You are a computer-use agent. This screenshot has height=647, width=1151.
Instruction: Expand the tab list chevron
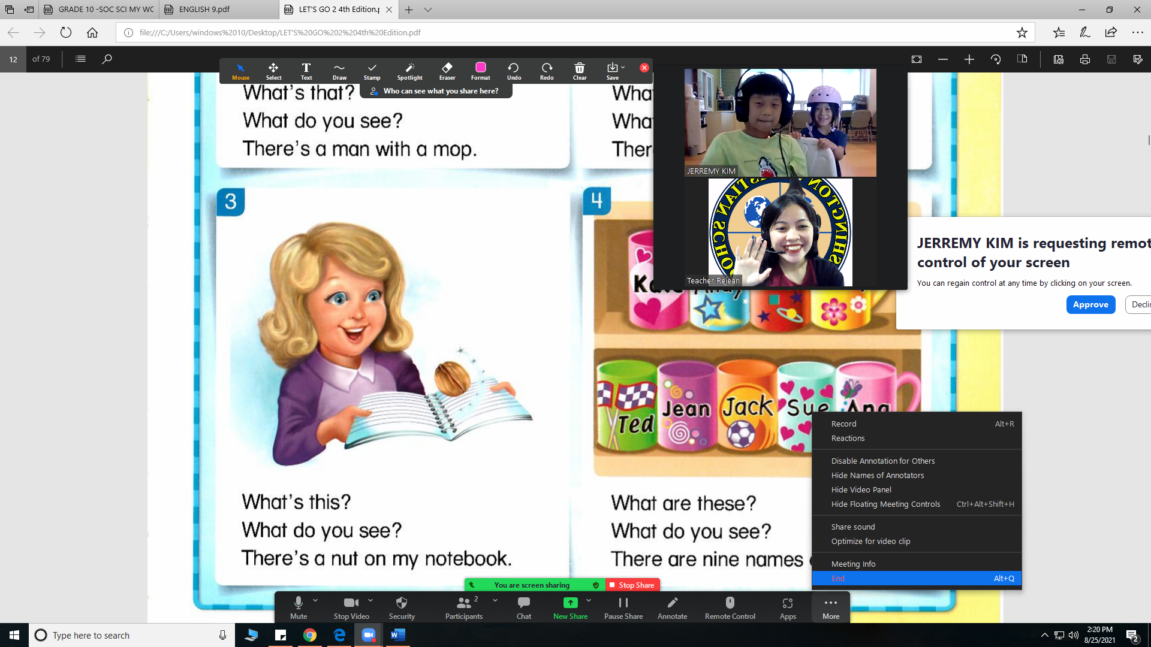coord(428,10)
